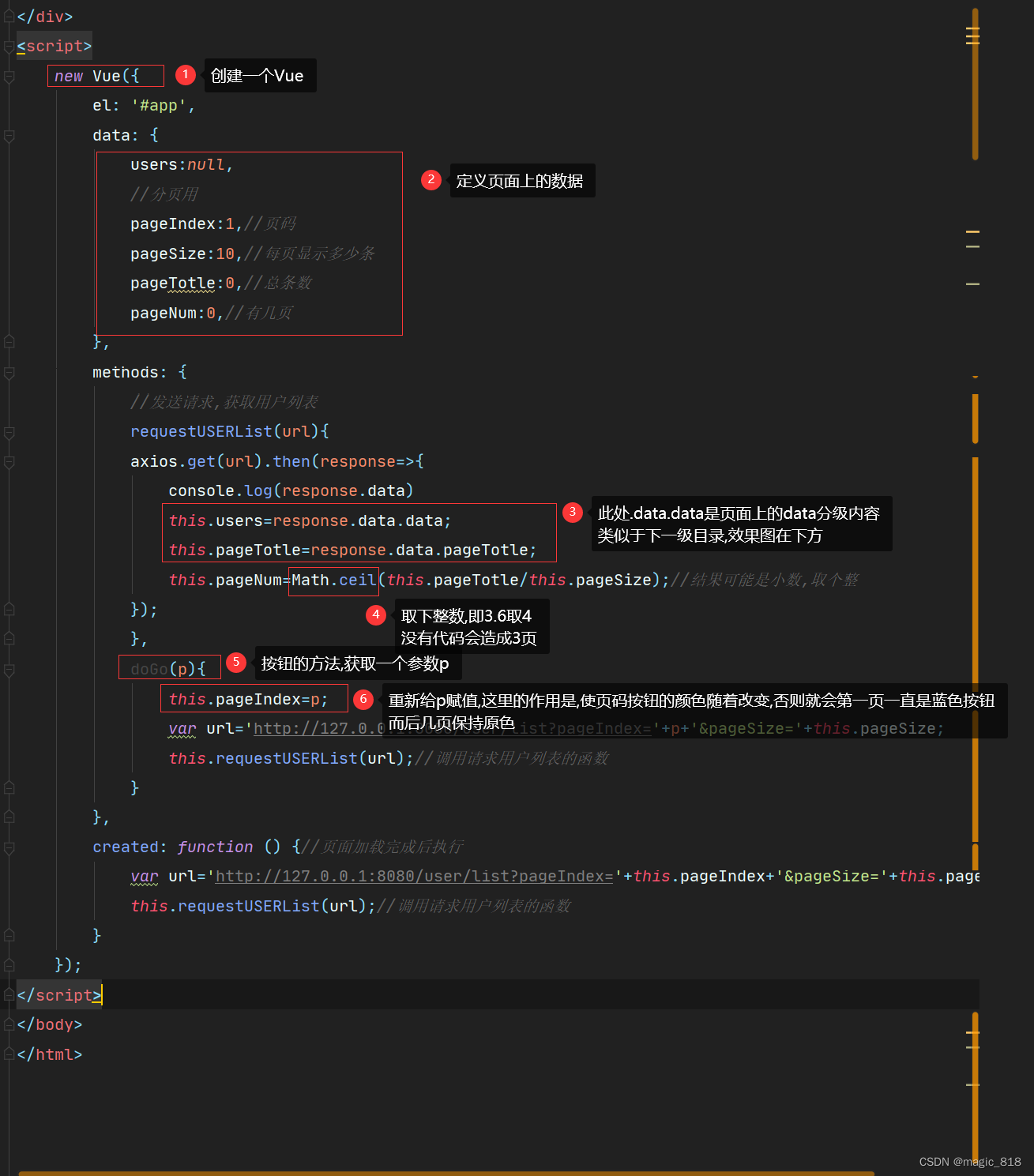Click the pageTotle:0 line
Screen dimensions: 1034x1176
(221, 284)
